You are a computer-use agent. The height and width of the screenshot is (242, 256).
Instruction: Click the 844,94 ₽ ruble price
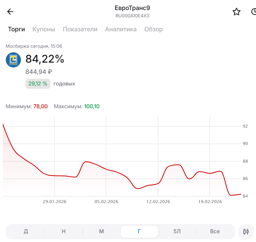pos(39,72)
